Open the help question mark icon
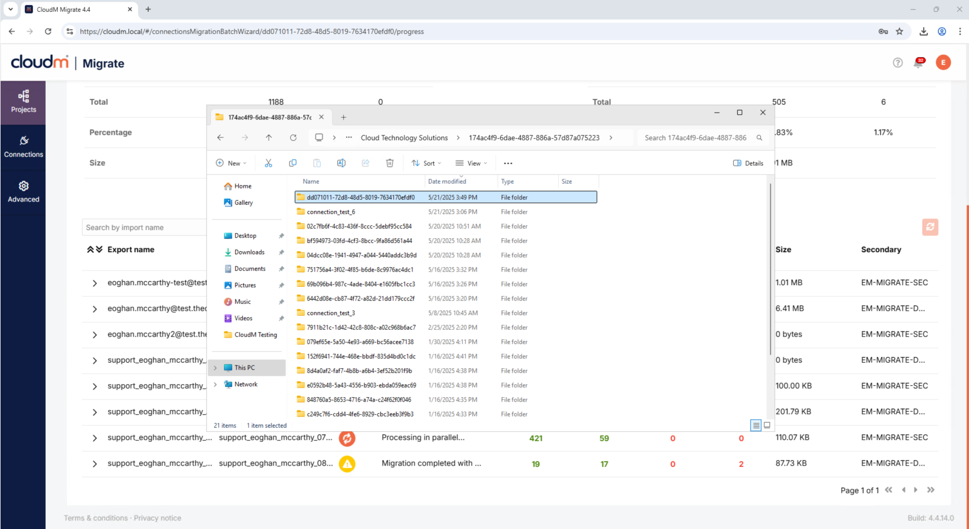 tap(898, 63)
